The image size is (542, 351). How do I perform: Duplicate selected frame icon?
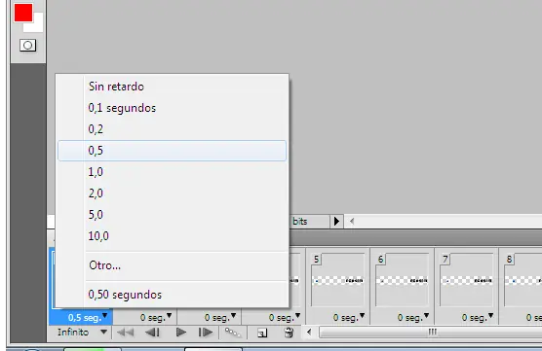[262, 333]
